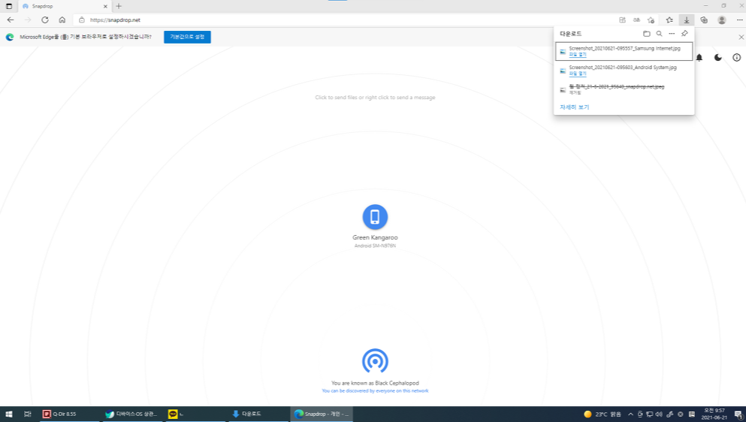Click the site lock icon
This screenshot has width=746, height=422.
tap(81, 20)
